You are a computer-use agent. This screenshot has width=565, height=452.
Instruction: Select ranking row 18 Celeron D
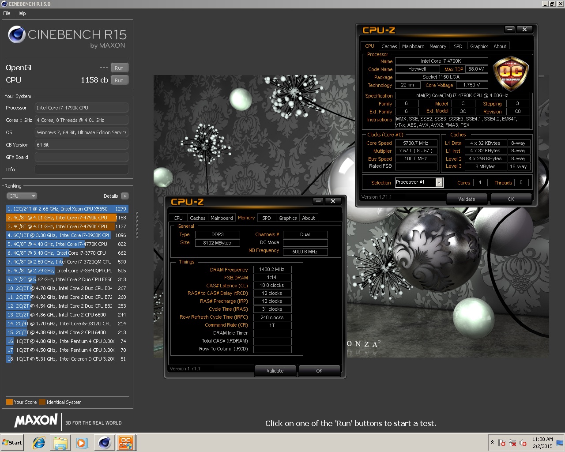67,359
